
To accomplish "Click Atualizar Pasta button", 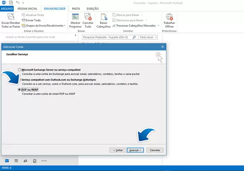I will (x=33, y=15).
